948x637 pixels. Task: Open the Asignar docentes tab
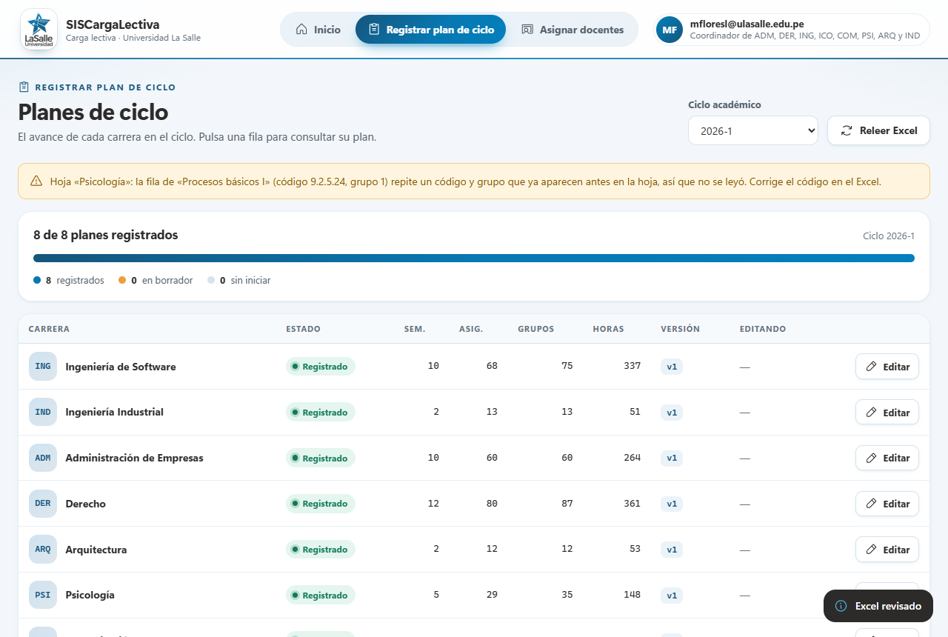[x=573, y=30]
